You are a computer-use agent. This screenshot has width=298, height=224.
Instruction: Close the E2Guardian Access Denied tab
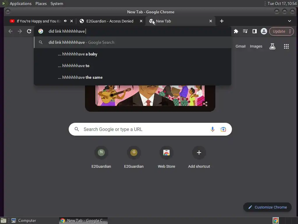click(141, 21)
